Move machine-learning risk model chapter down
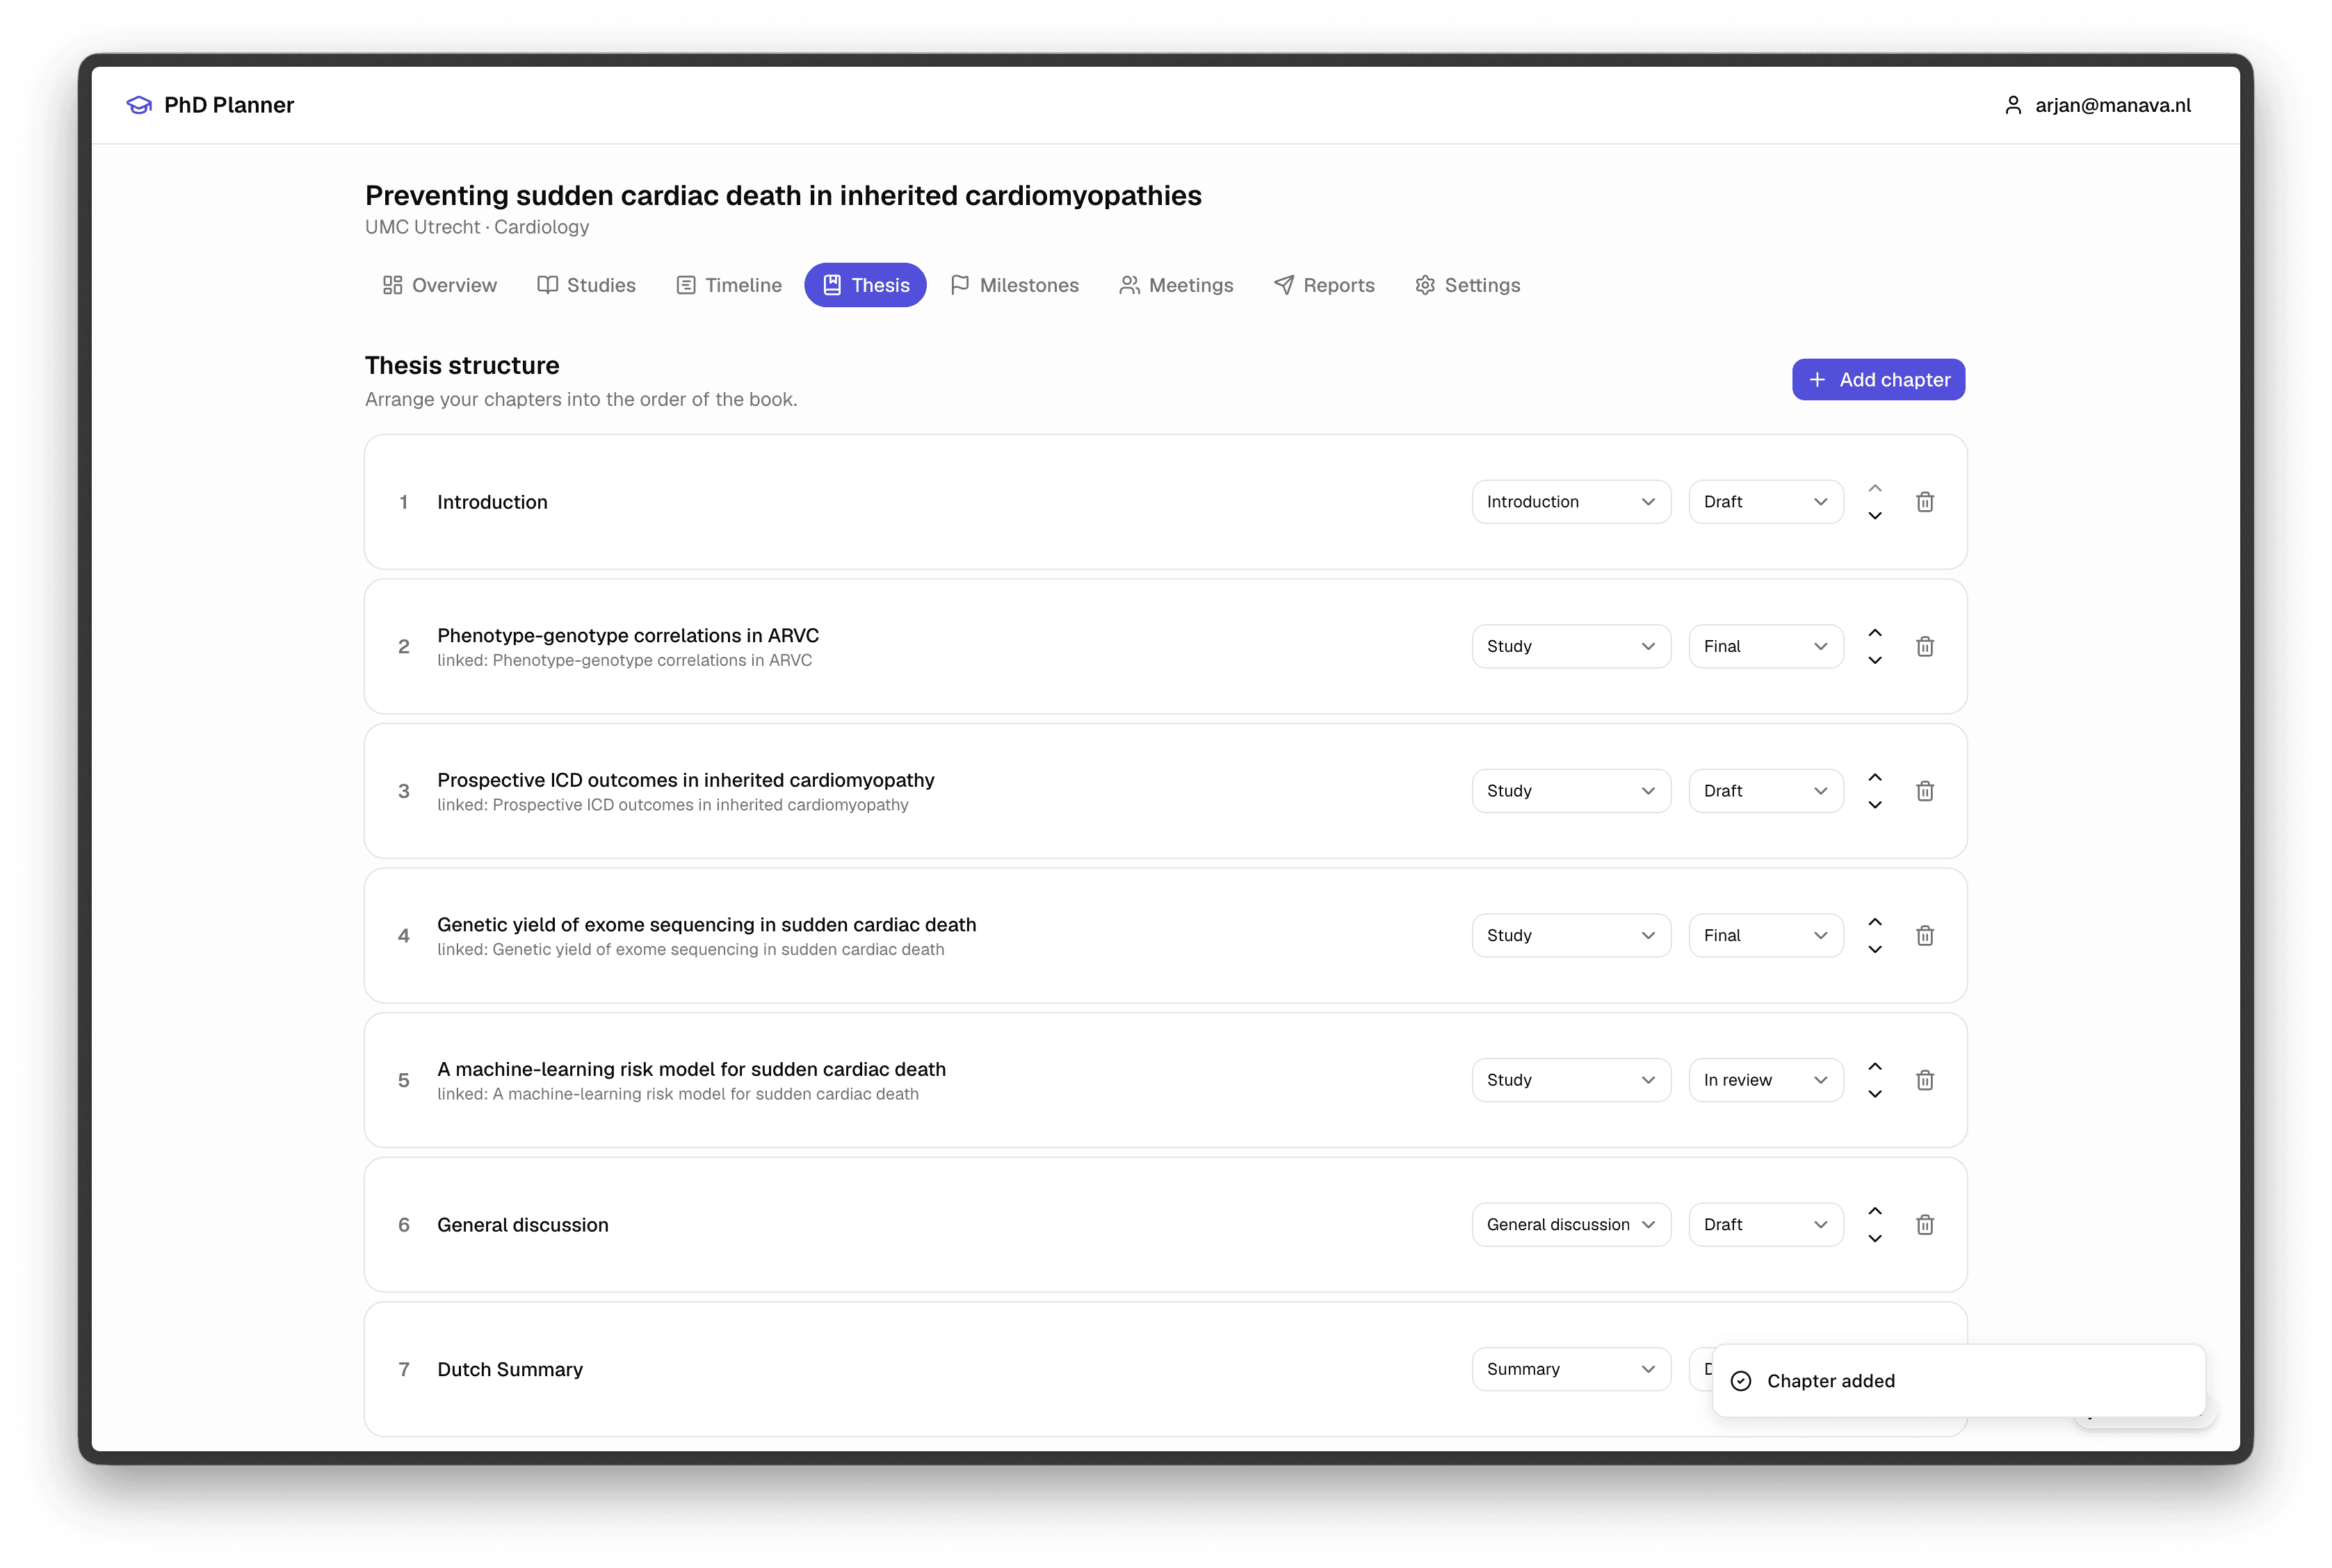The image size is (2332, 1568). (1874, 1094)
